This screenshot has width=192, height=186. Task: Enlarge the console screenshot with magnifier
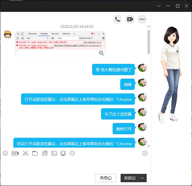pyautogui.click(x=101, y=53)
